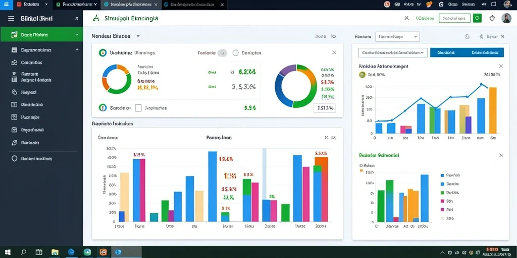Tick the square checkbox in the first card's bottom row

[138, 108]
